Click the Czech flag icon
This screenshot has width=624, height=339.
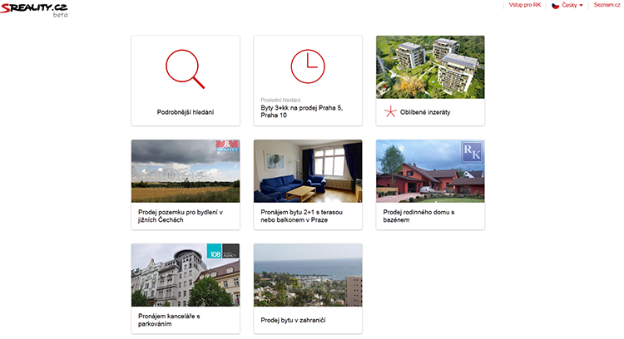tap(555, 5)
